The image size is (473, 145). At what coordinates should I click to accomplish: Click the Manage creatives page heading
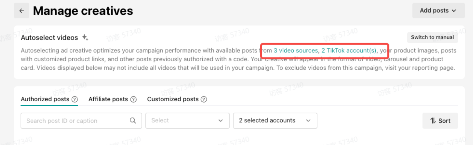(83, 11)
